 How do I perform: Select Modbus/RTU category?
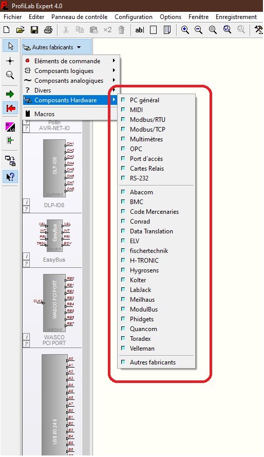click(x=157, y=119)
